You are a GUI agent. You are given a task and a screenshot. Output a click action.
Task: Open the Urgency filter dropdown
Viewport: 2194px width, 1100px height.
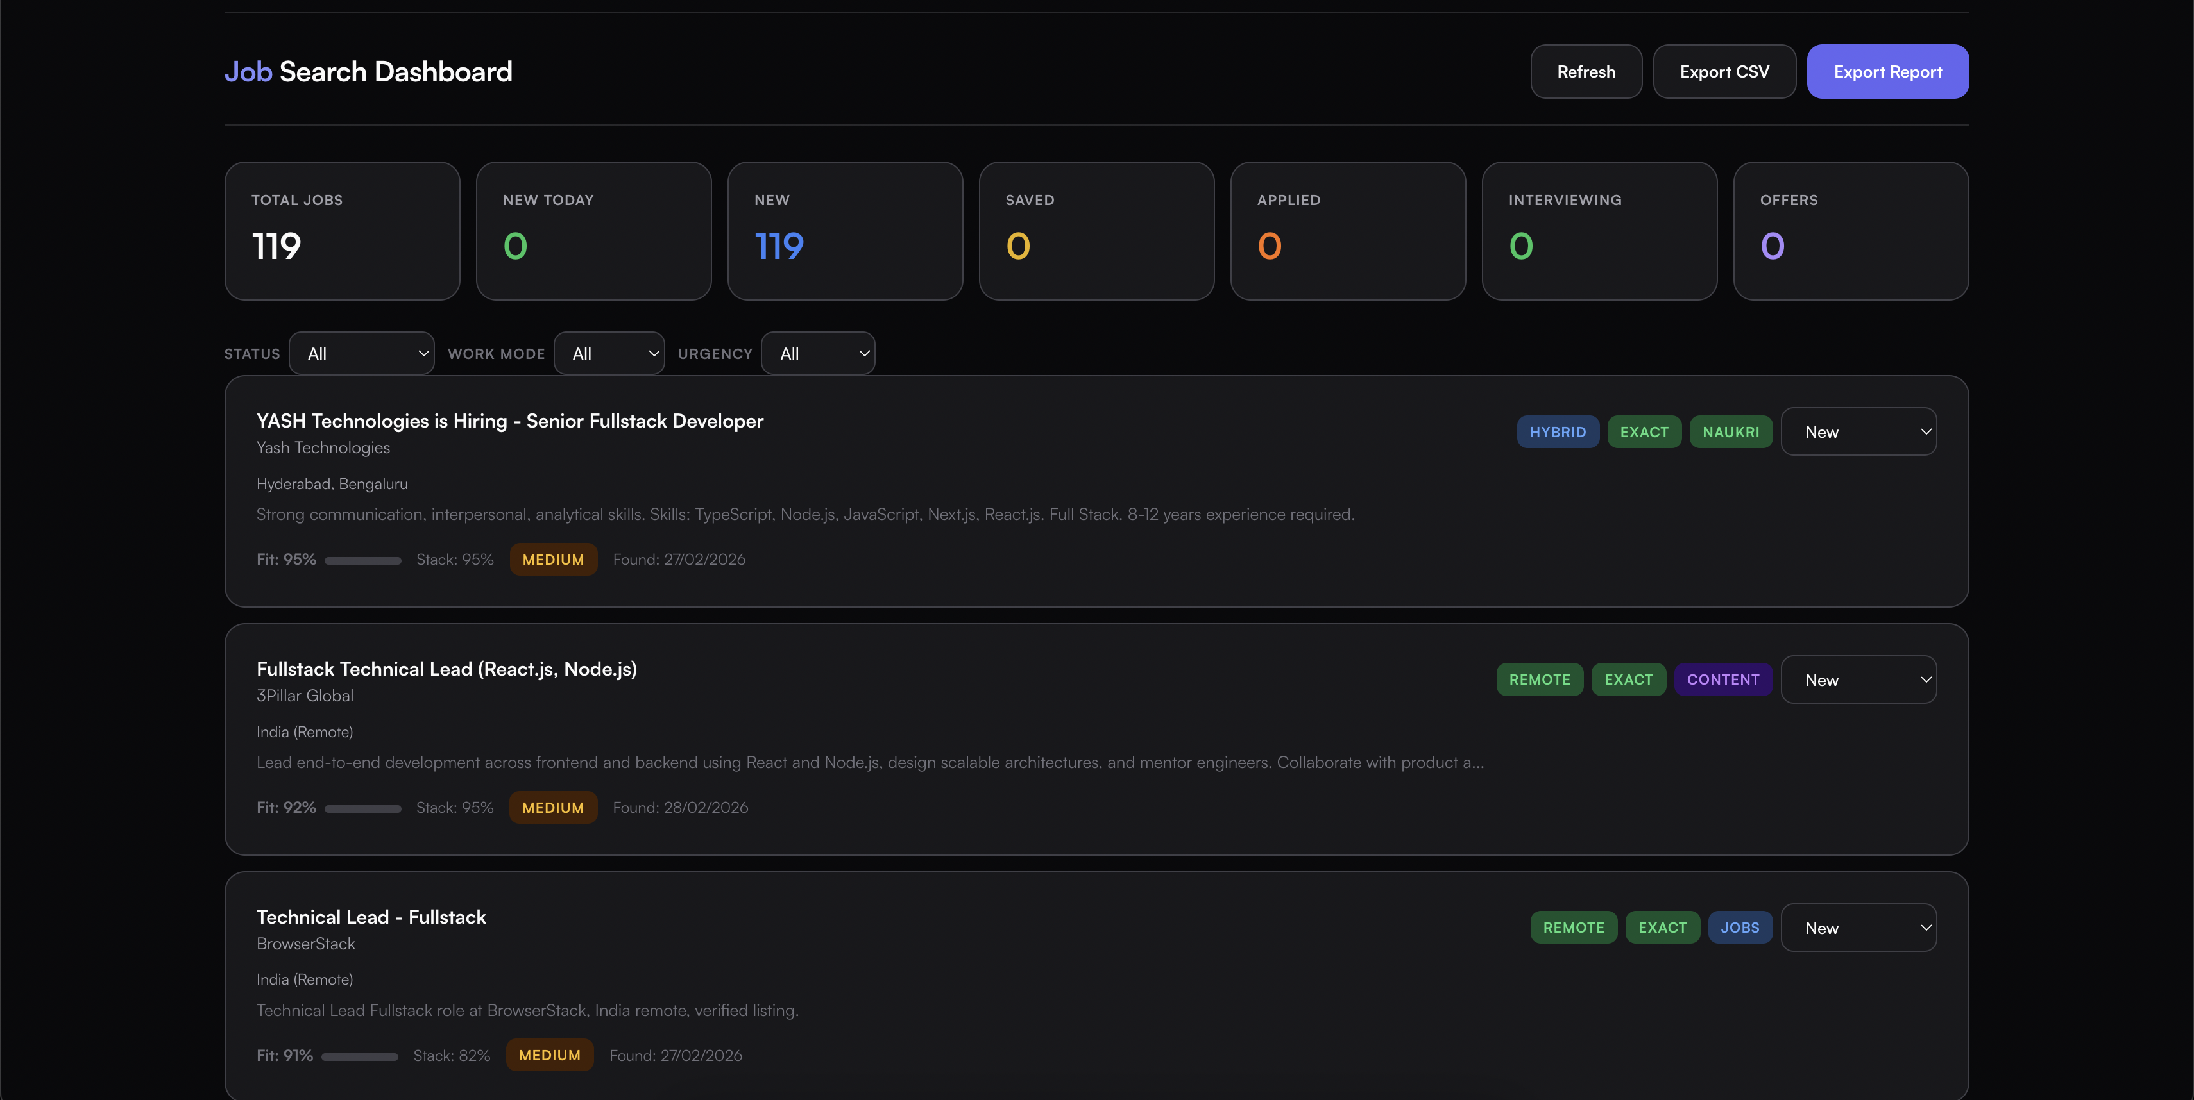(x=817, y=353)
